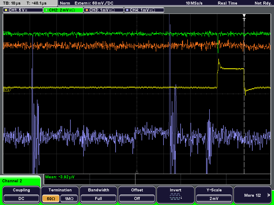Click the Extern 60 mV DC trigger readout

94,3
